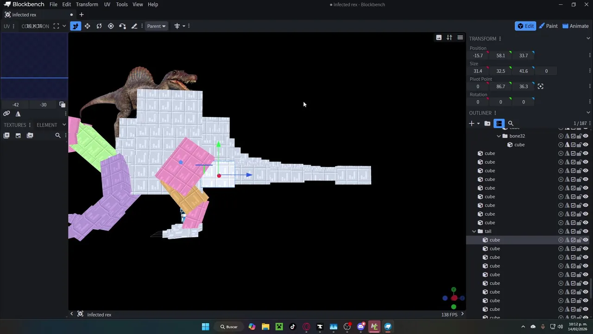Collapse the tail group
This screenshot has height=334, width=593.
point(474,231)
